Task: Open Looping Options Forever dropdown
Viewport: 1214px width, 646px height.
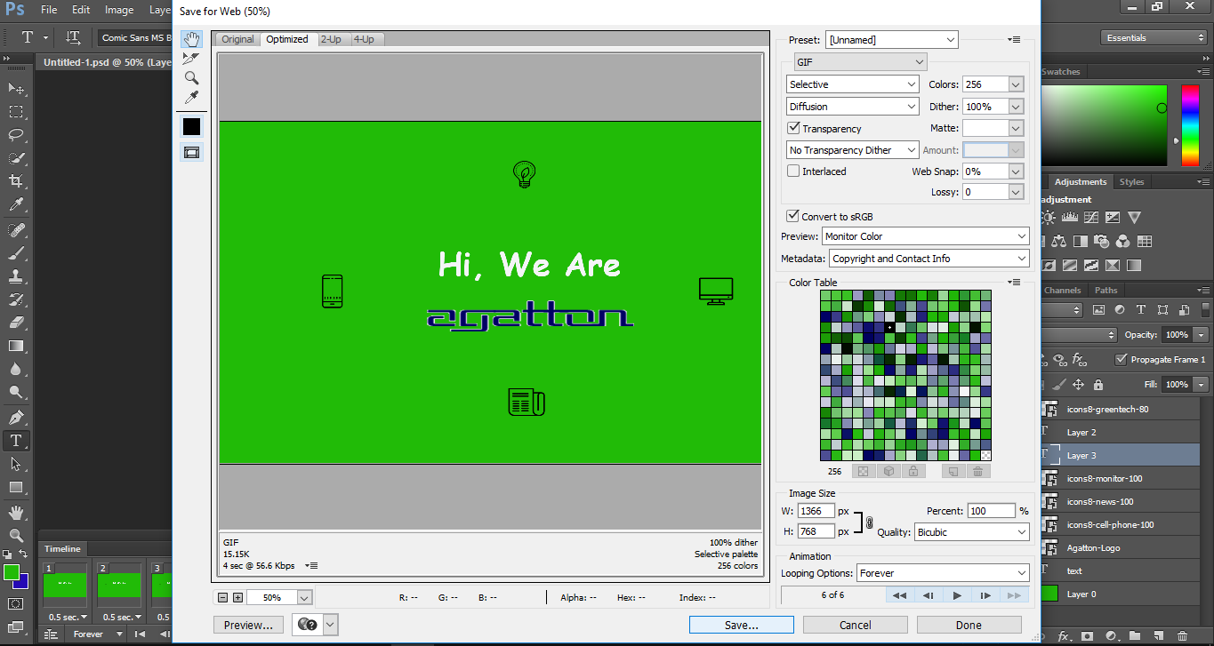Action: [943, 573]
